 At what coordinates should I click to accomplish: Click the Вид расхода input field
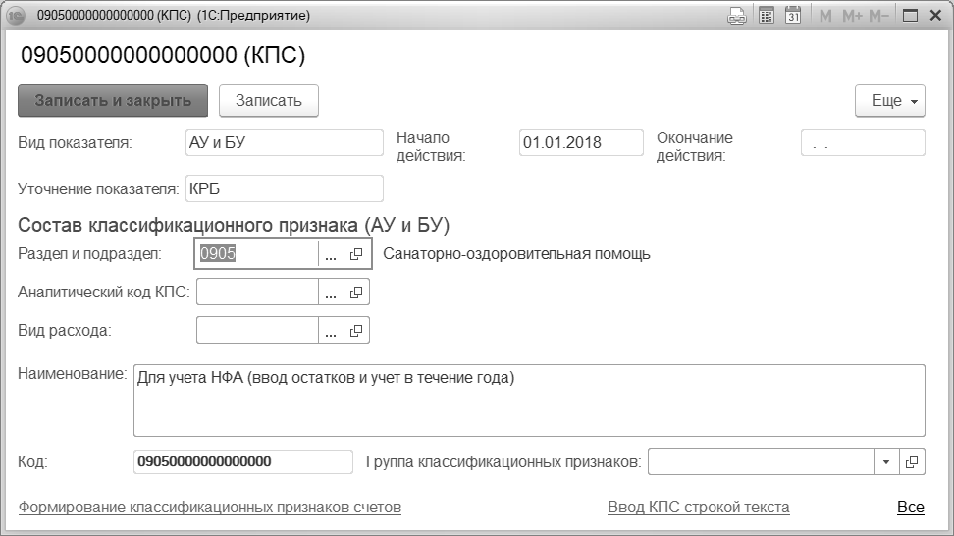(x=257, y=331)
